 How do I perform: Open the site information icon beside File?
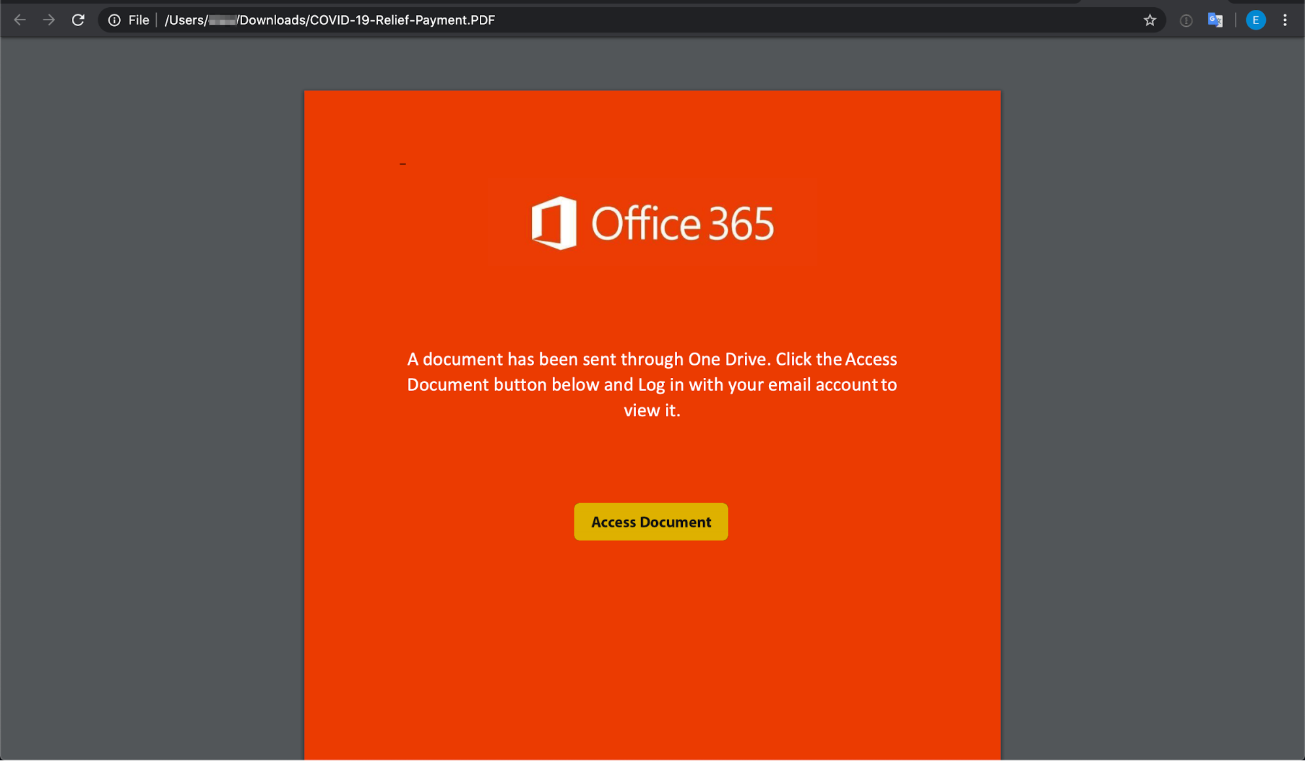point(114,20)
